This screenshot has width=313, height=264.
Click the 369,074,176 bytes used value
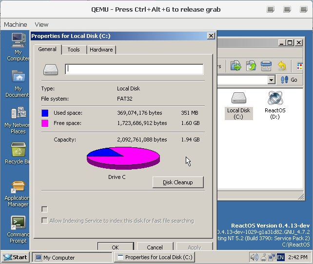pos(139,113)
